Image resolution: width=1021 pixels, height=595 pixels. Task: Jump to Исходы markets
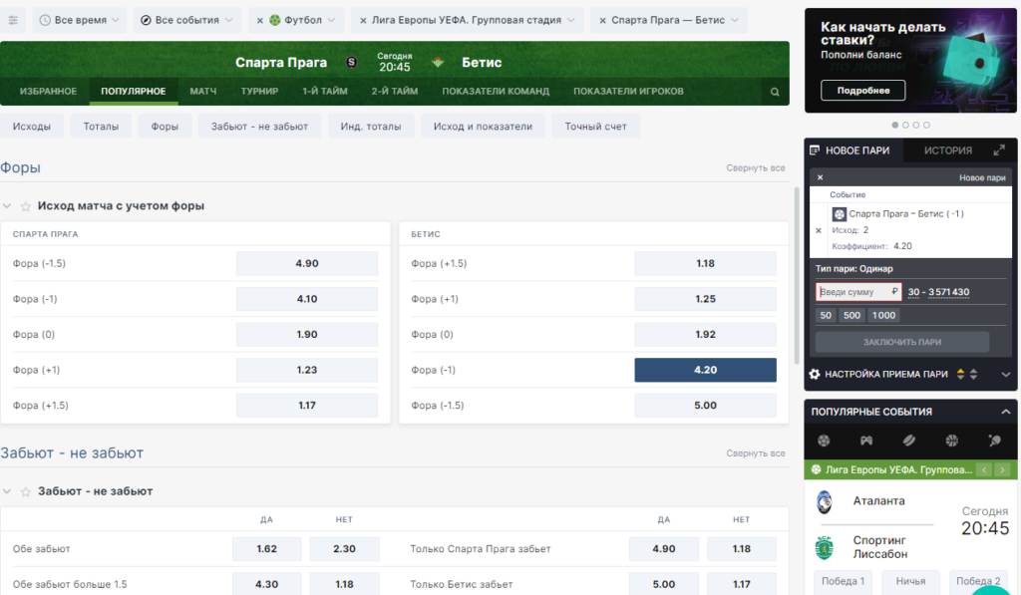[x=31, y=127]
